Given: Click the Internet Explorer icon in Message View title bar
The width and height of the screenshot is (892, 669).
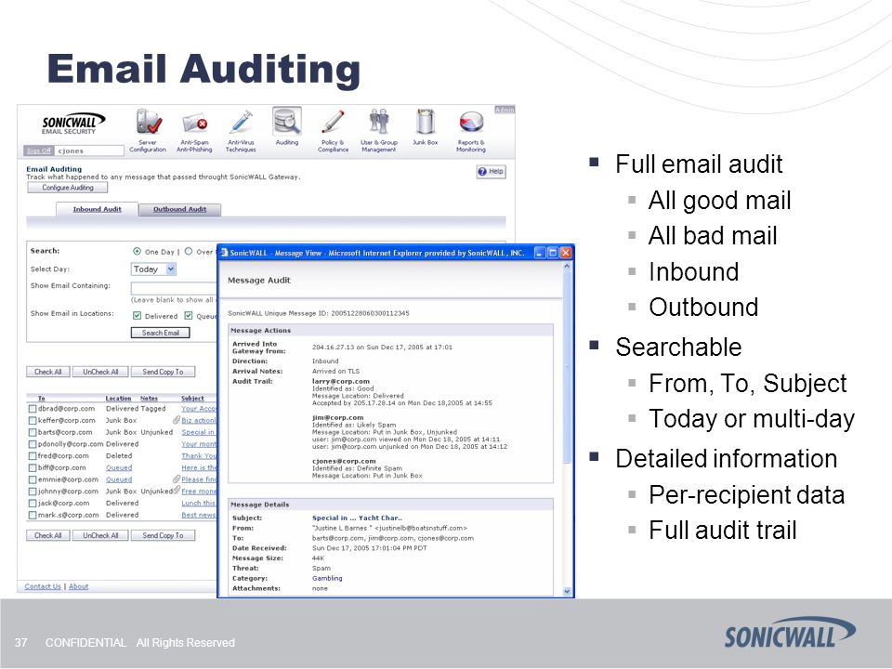Looking at the screenshot, I should (224, 253).
